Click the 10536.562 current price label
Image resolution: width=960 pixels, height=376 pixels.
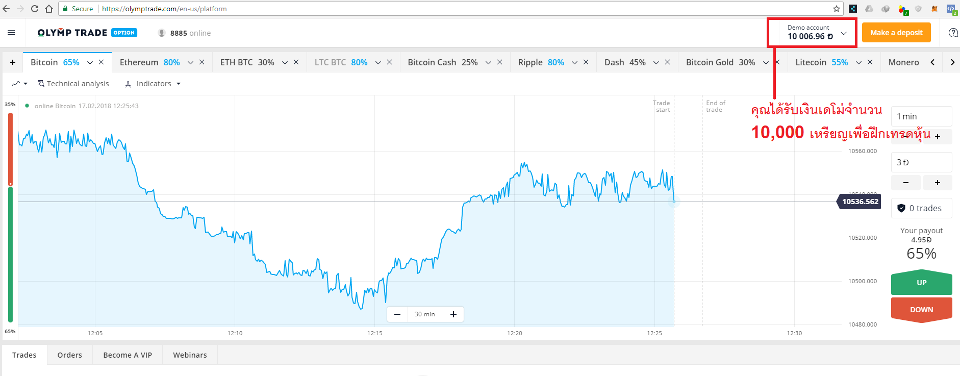(x=860, y=202)
